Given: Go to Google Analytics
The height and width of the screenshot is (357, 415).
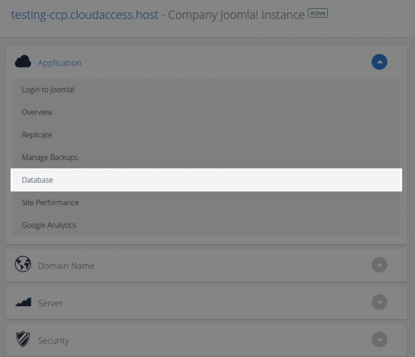Looking at the screenshot, I should [49, 225].
